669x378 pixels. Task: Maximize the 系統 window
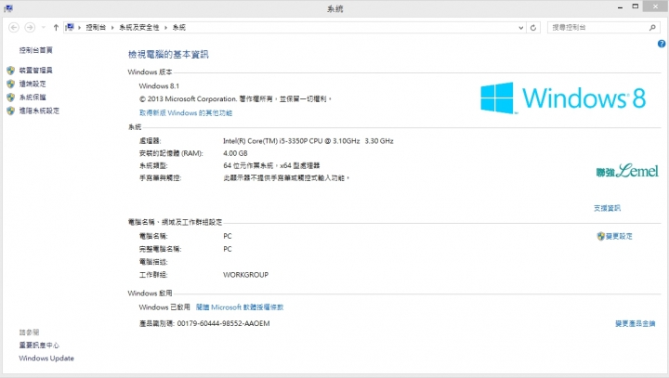coord(636,7)
